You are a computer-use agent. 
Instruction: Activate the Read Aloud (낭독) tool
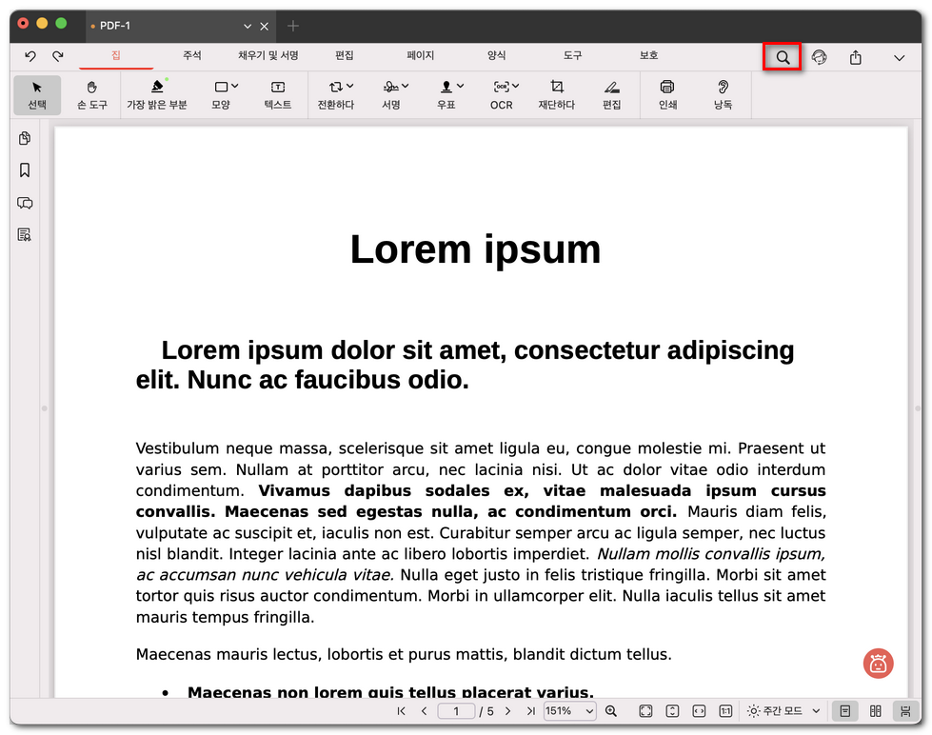click(x=723, y=95)
